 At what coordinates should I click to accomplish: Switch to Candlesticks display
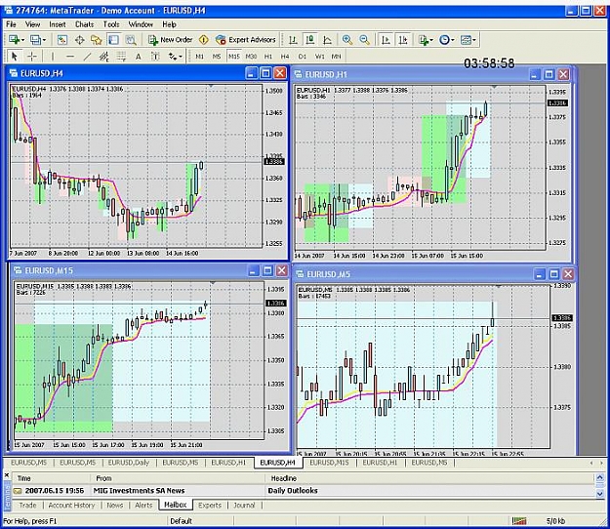[310, 40]
